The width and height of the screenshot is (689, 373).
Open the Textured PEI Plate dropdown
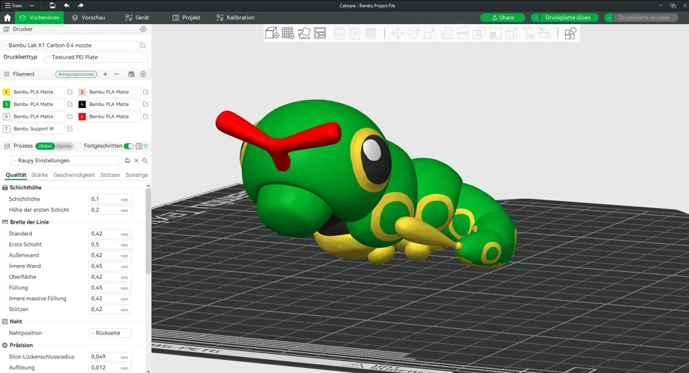coord(96,57)
